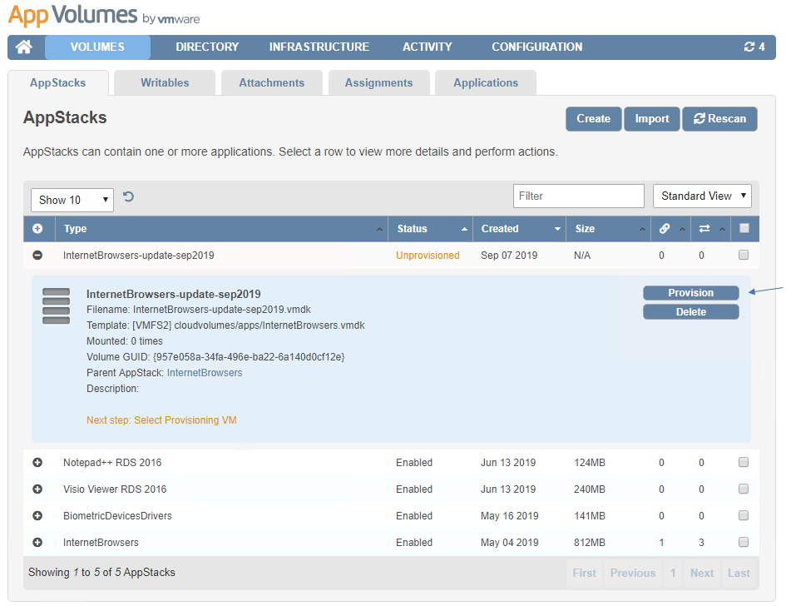Open the Standard View dropdown
This screenshot has height=606, width=786.
(x=702, y=196)
